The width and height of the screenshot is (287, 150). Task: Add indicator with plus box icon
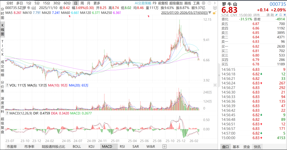164,146
